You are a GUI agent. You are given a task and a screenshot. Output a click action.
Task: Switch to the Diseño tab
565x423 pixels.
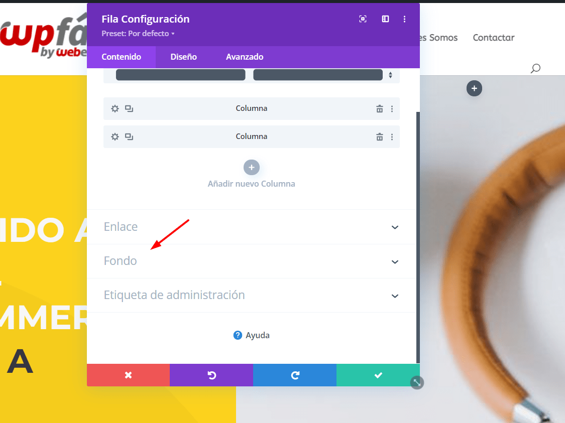pos(183,57)
